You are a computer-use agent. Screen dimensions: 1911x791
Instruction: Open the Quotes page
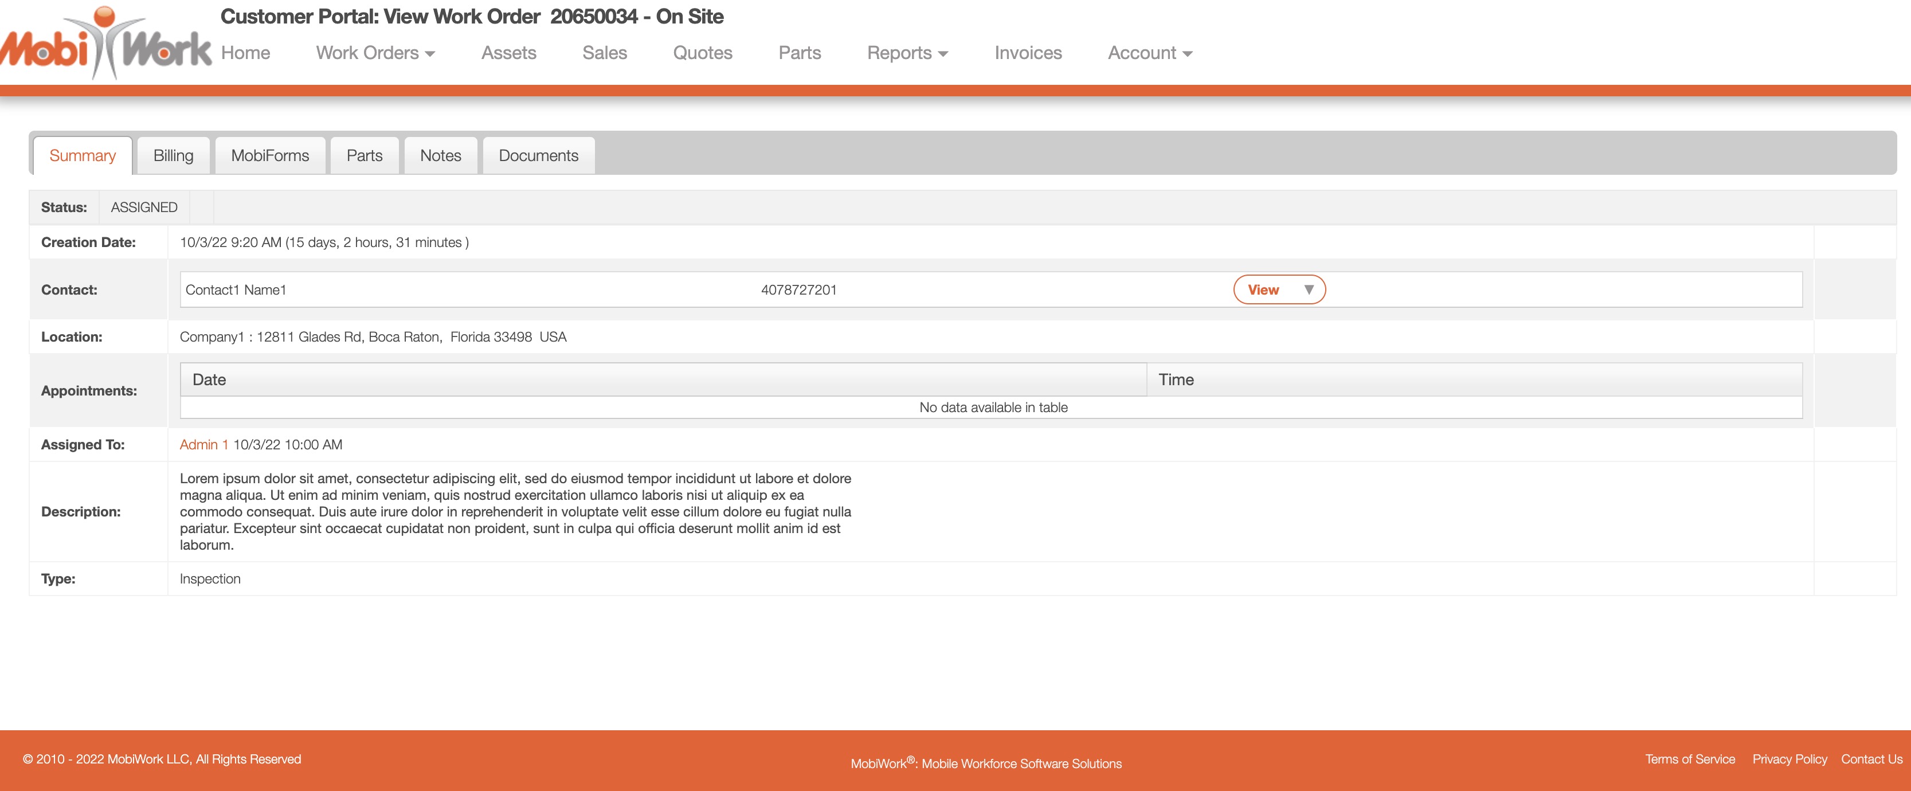coord(702,53)
